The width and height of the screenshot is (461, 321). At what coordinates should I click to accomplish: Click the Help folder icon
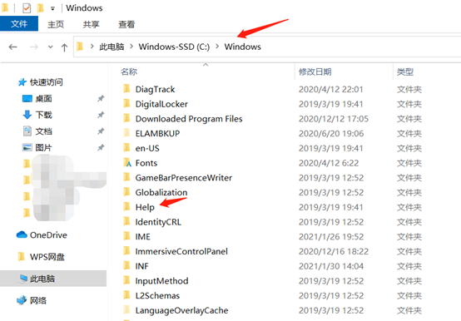coord(126,206)
